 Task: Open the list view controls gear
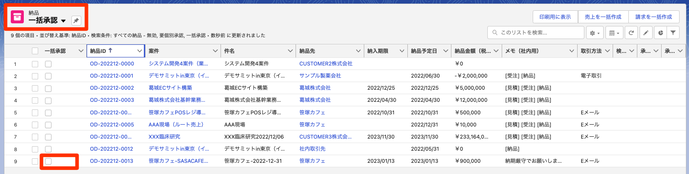click(x=594, y=33)
